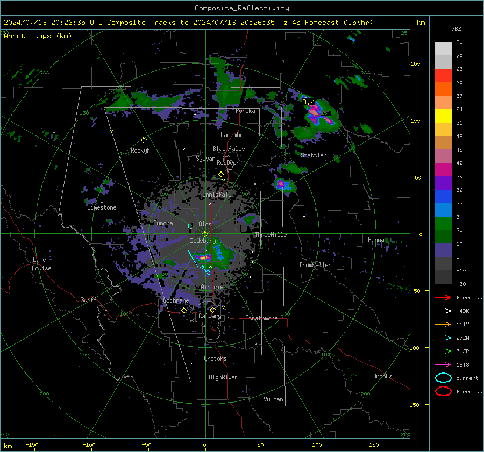
Task: Select the Lacombe city label
Action: (232, 135)
